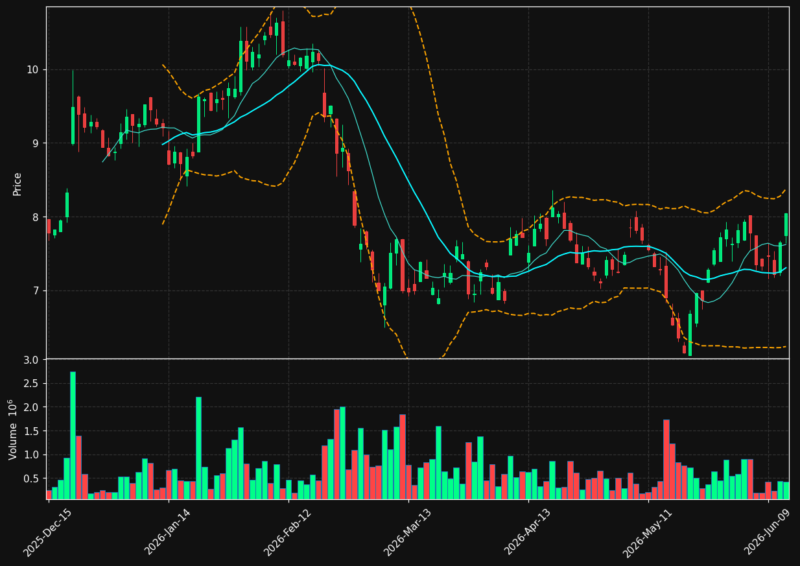Click the 2026-Jan-14 date label
The width and height of the screenshot is (800, 566).
pyautogui.click(x=167, y=533)
